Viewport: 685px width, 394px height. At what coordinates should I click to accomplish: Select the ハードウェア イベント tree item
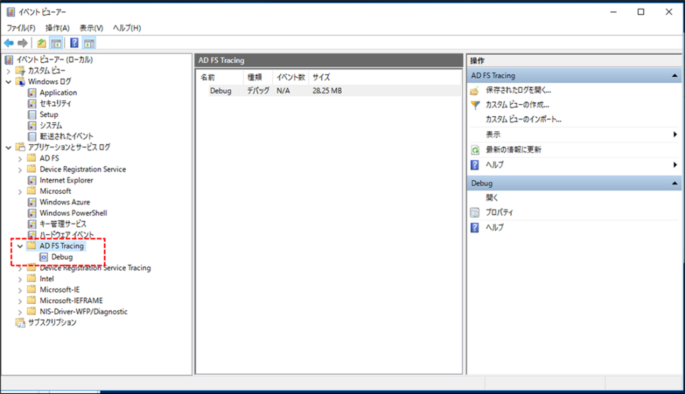pyautogui.click(x=67, y=235)
